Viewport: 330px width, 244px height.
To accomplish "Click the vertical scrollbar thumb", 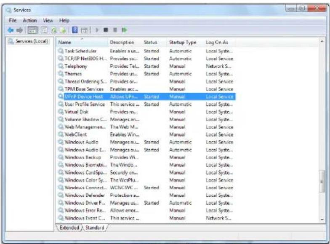I will (x=322, y=181).
